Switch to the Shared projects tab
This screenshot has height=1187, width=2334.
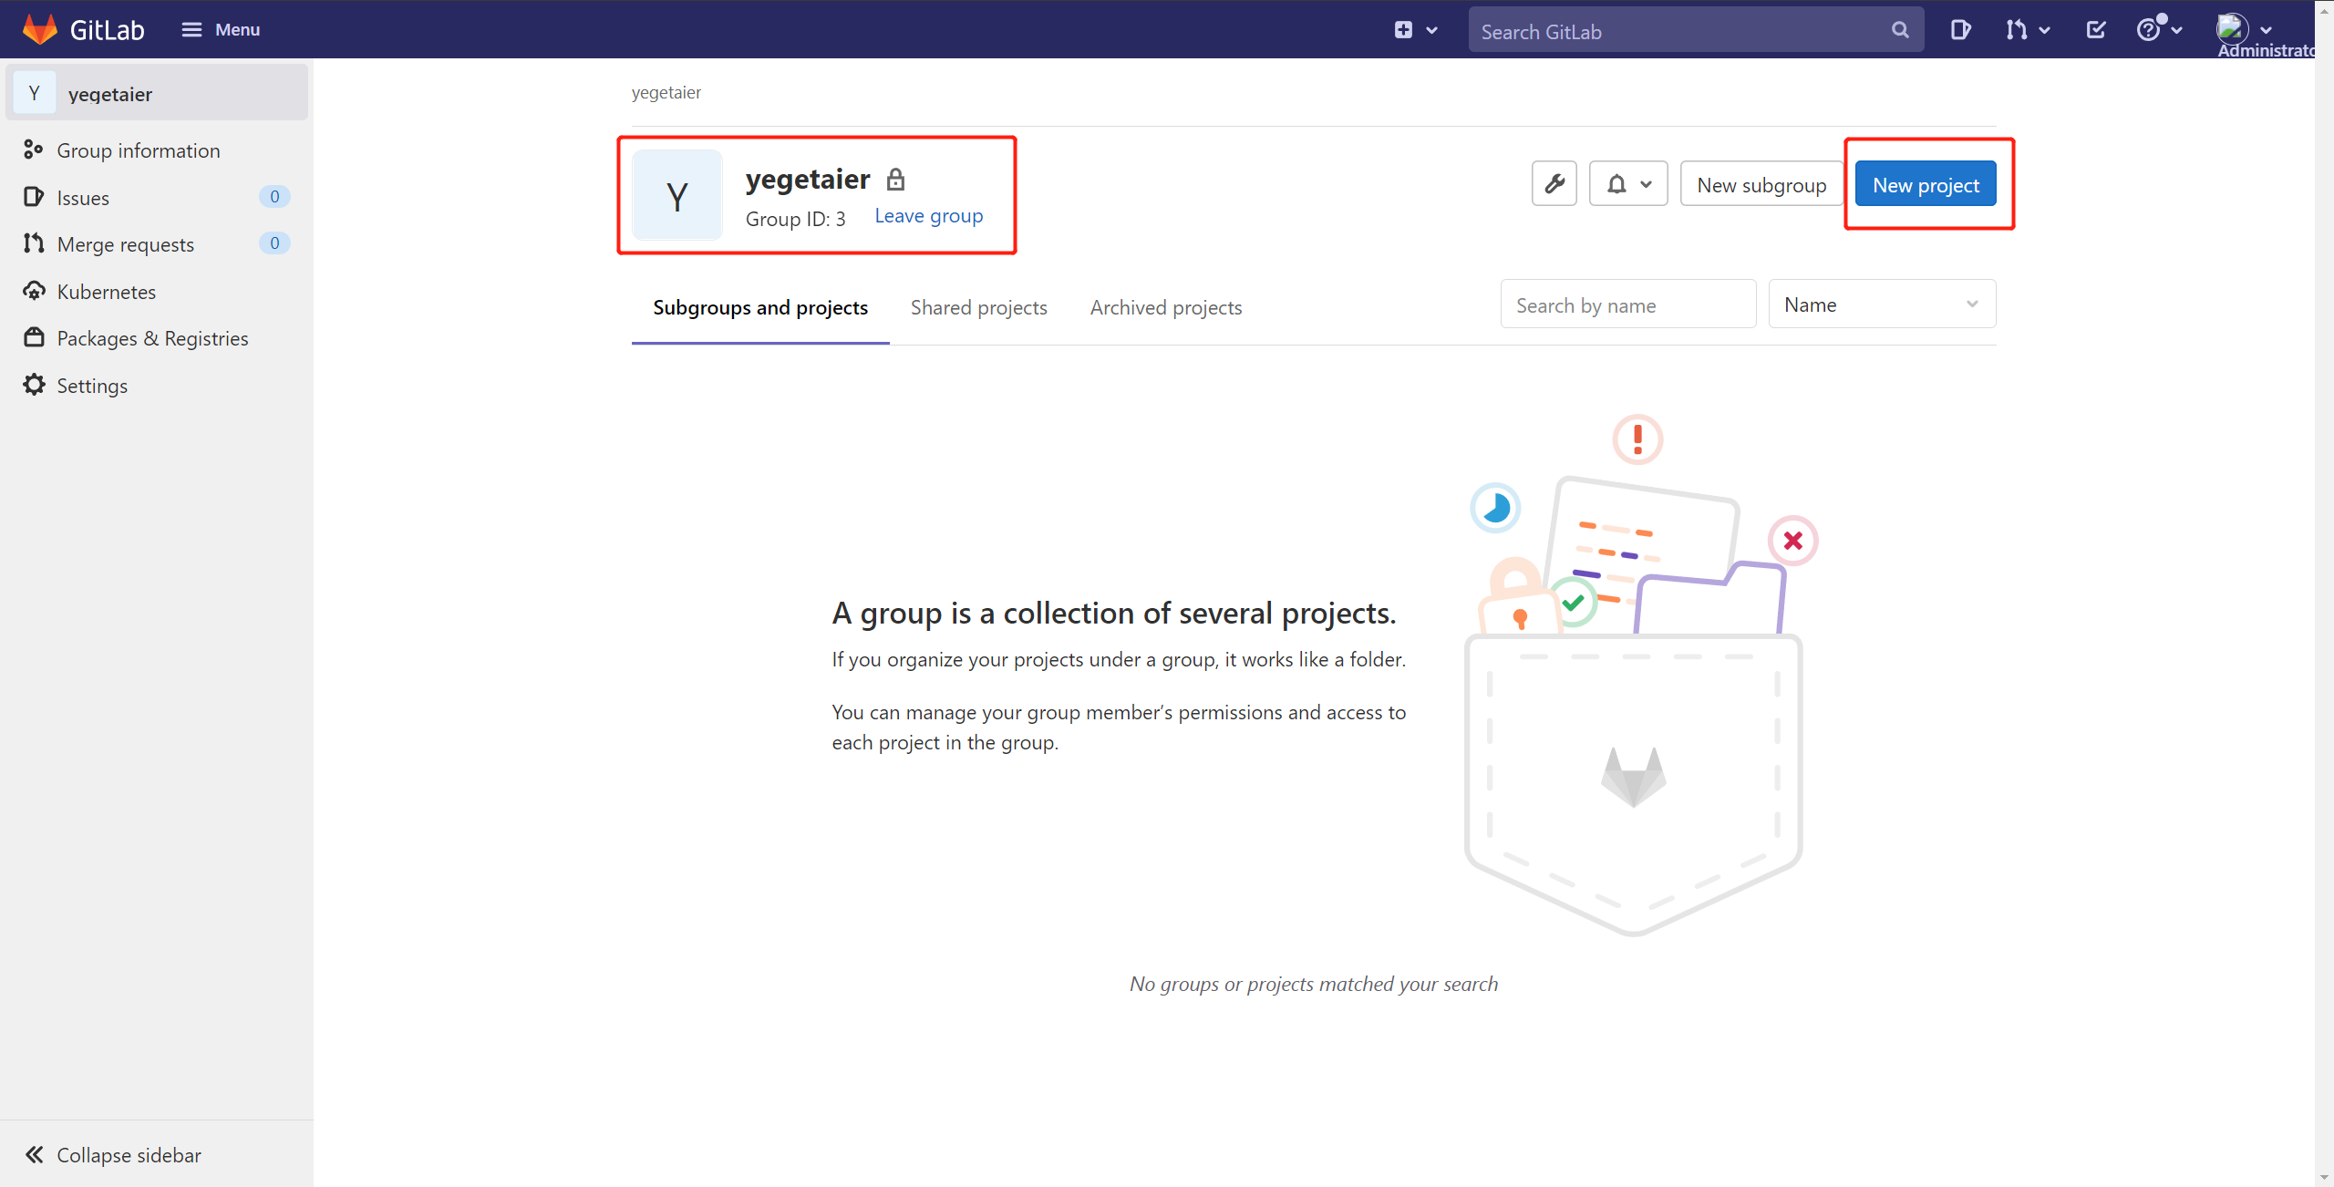tap(978, 308)
